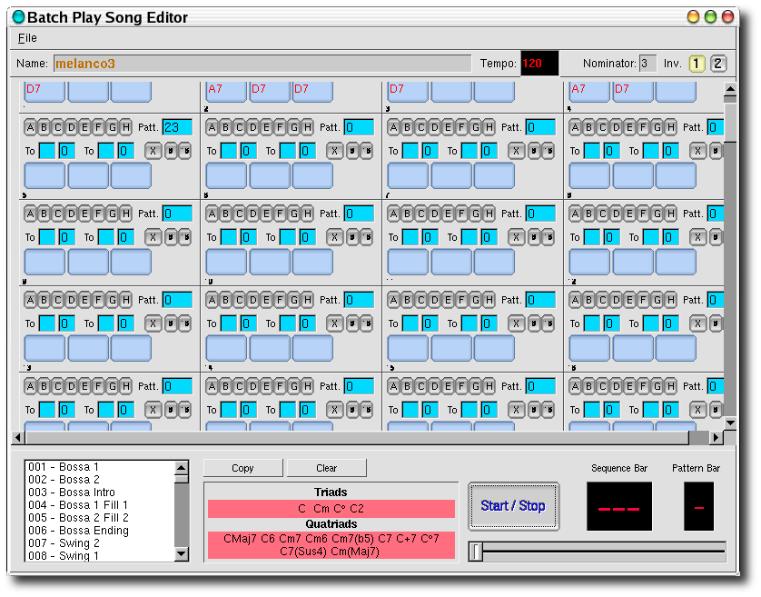Click the last dotted icon button in bar 5

click(x=185, y=151)
